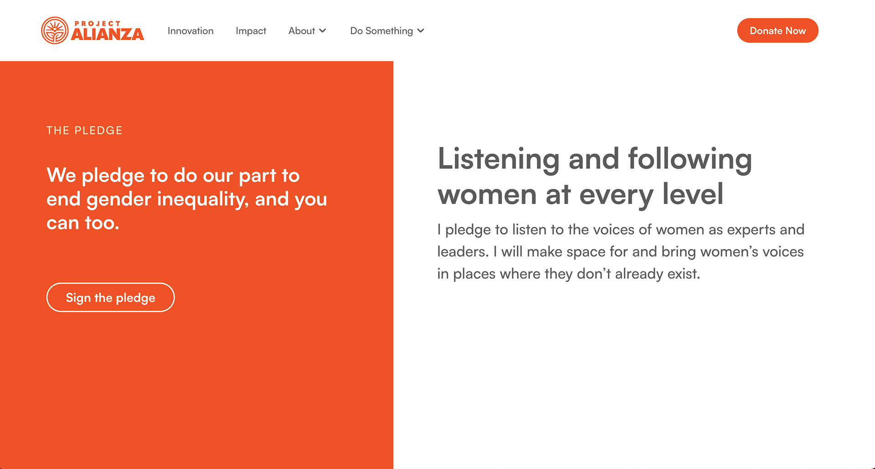Screen dimensions: 875x469
Task: Open the Innovation nav link
Action: point(190,31)
